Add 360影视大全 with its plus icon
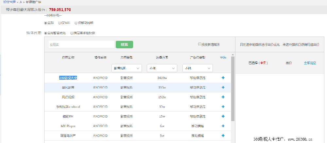The height and width of the screenshot is (143, 327). 223,78
